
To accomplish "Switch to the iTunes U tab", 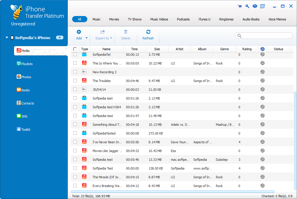I will click(204, 19).
